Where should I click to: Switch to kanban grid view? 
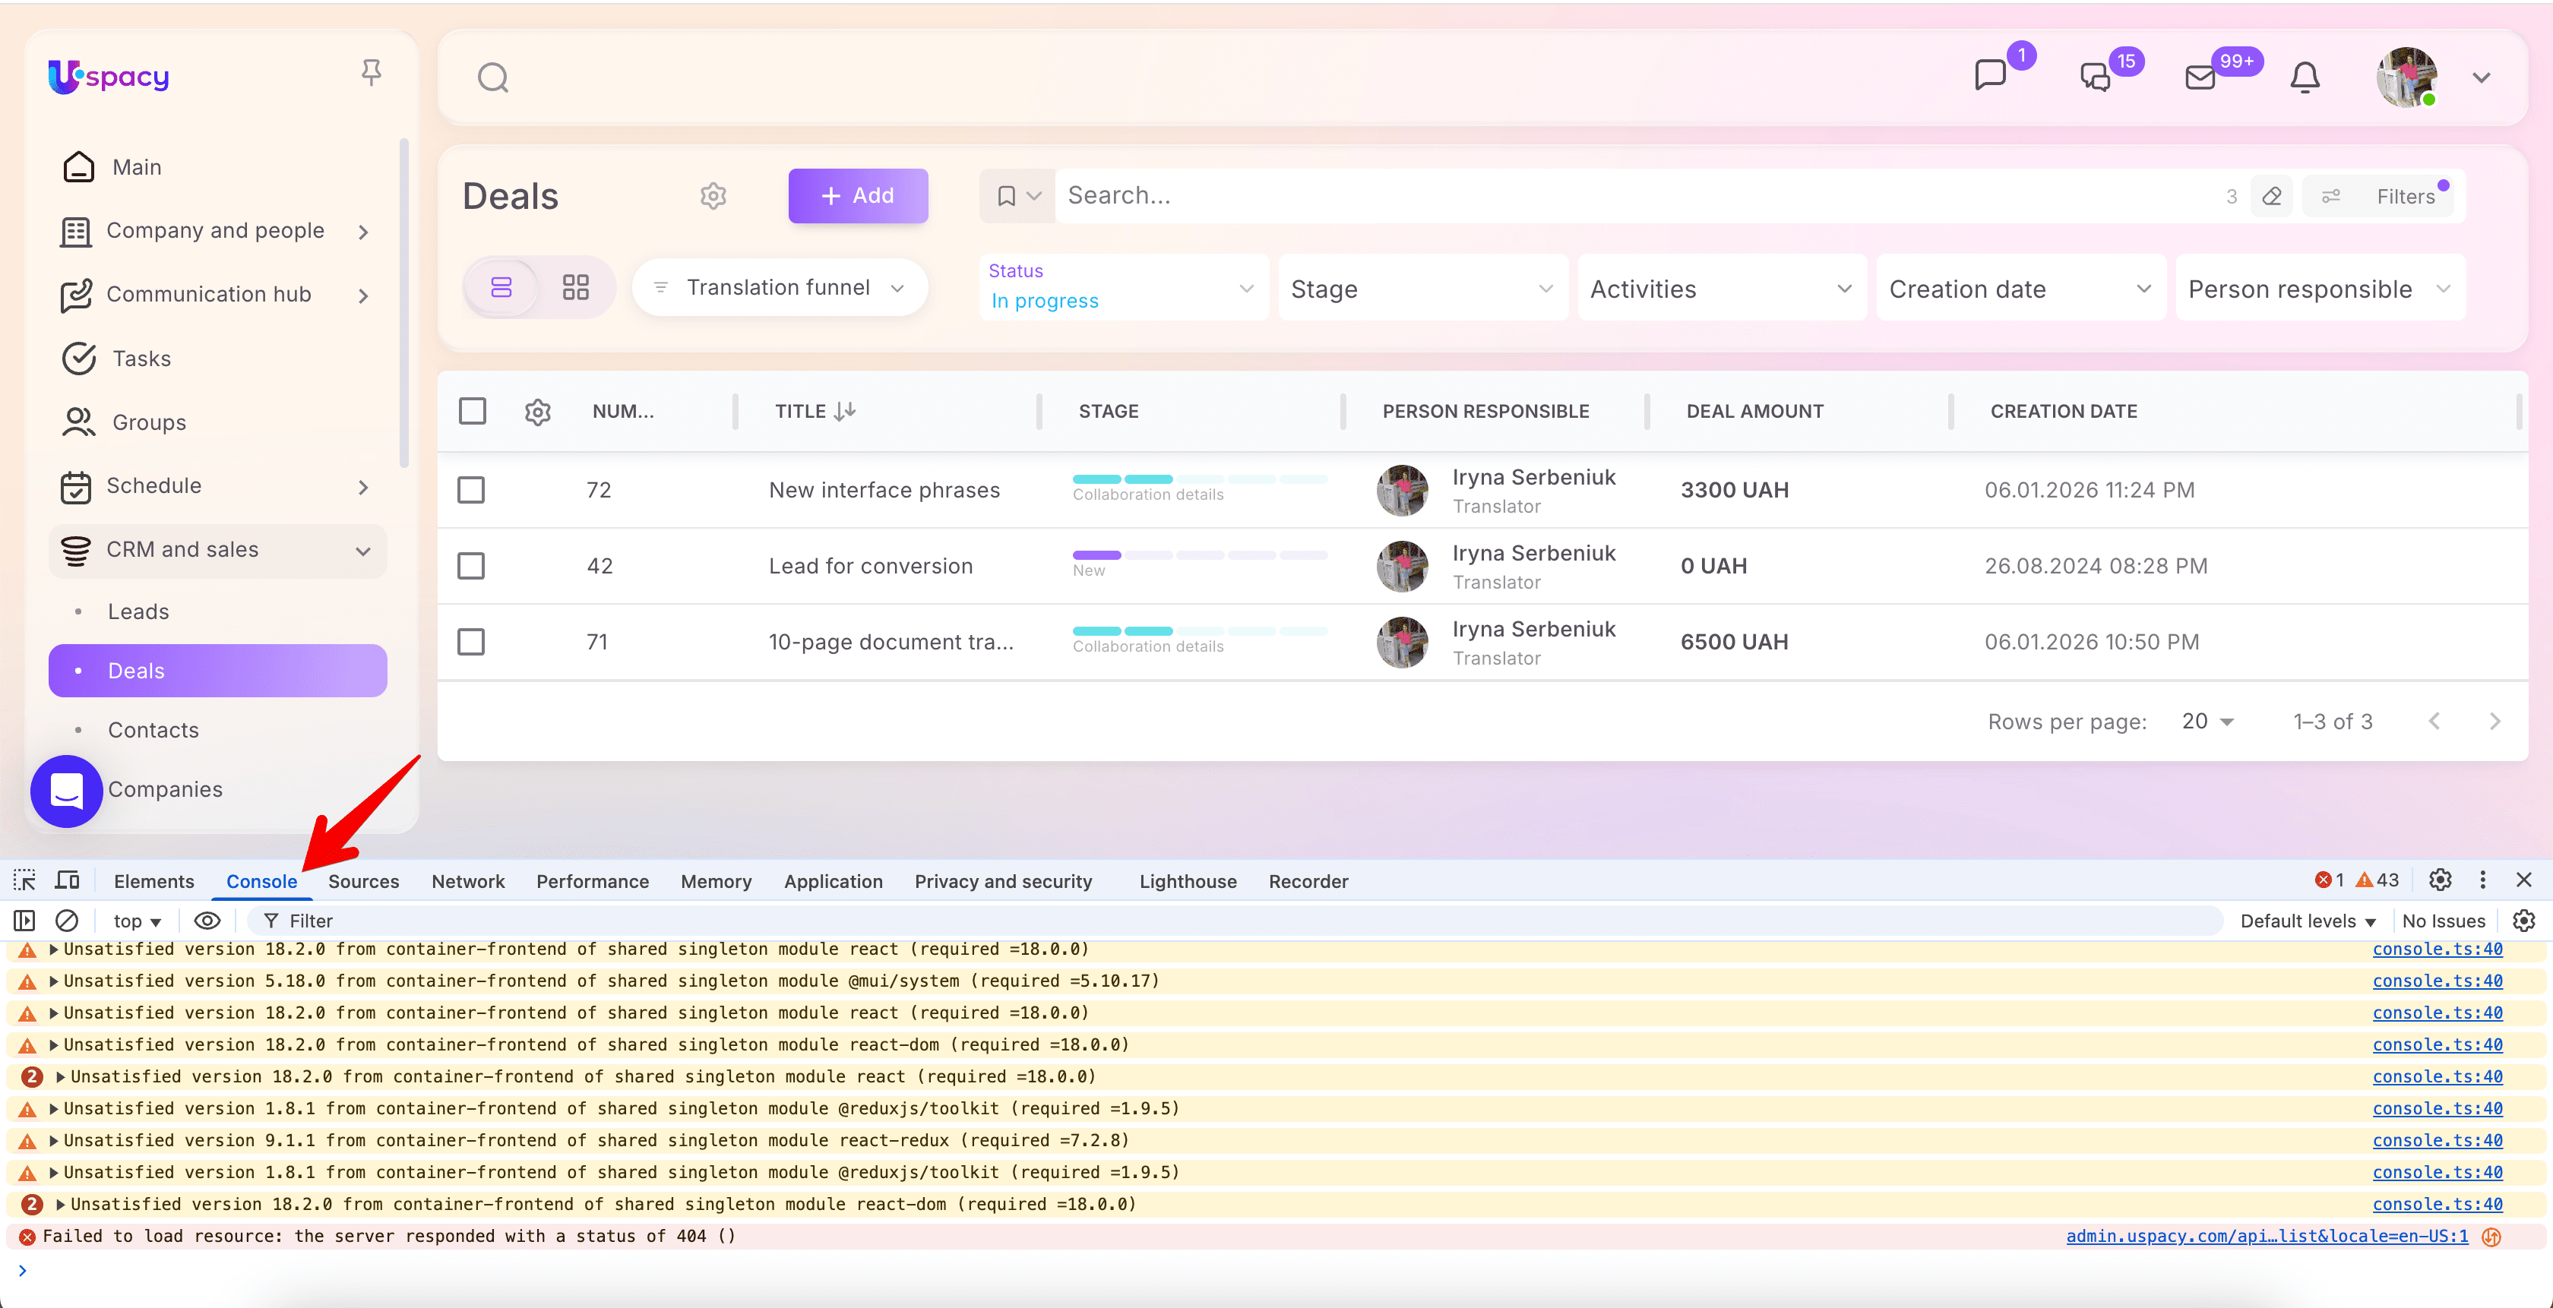click(x=575, y=287)
